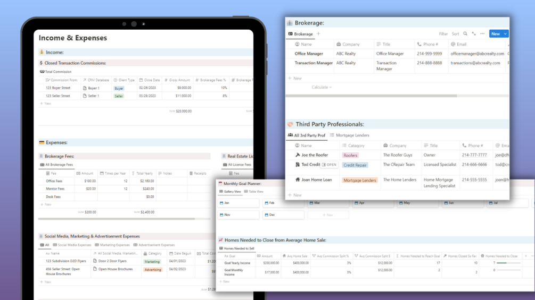Image resolution: width=535 pixels, height=300 pixels.
Task: Click the horizontal scrollbar under Brokerage Fees table
Action: point(117,219)
